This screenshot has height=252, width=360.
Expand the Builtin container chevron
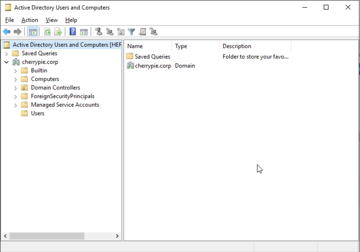tap(15, 71)
